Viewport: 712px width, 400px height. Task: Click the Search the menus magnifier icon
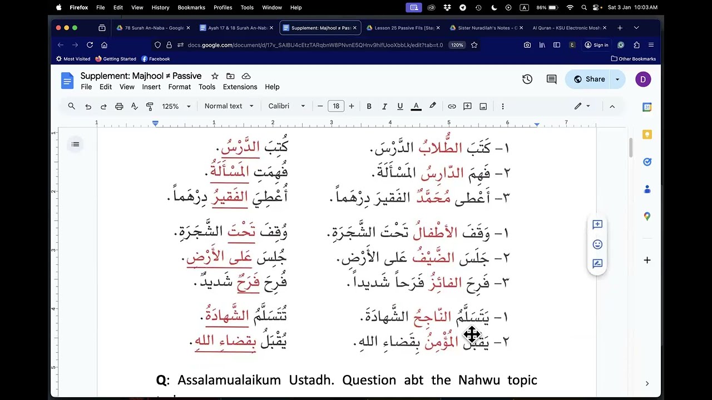coord(71,106)
